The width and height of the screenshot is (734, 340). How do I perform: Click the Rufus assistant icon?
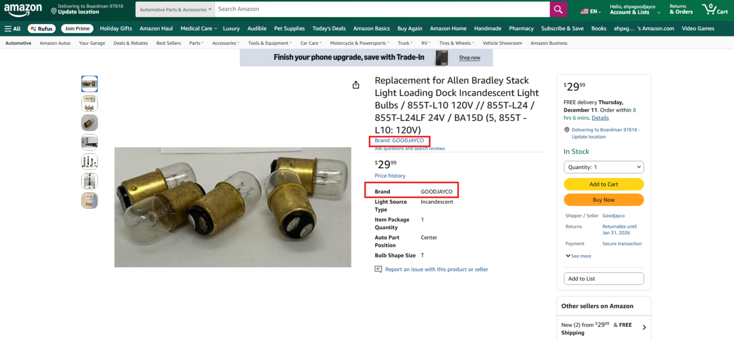[41, 29]
